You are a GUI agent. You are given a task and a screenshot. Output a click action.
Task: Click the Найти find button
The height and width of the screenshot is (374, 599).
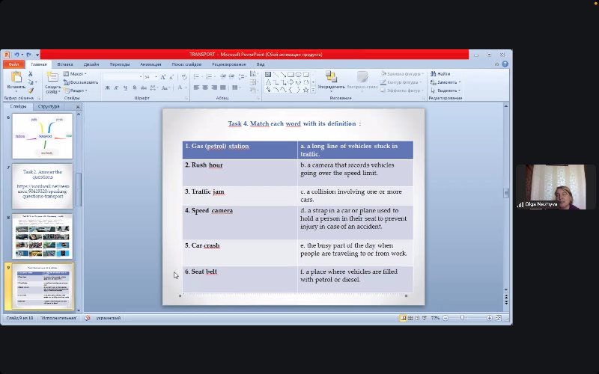440,73
